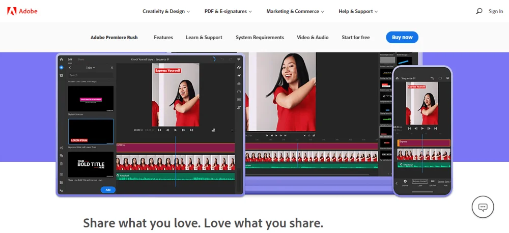Open the search magnifier icon

click(x=479, y=11)
